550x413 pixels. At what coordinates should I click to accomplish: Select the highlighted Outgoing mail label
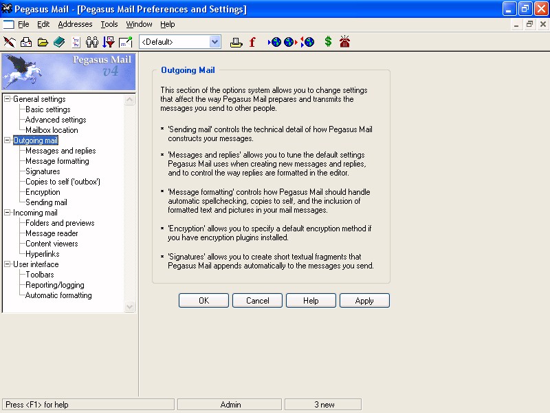click(x=36, y=140)
